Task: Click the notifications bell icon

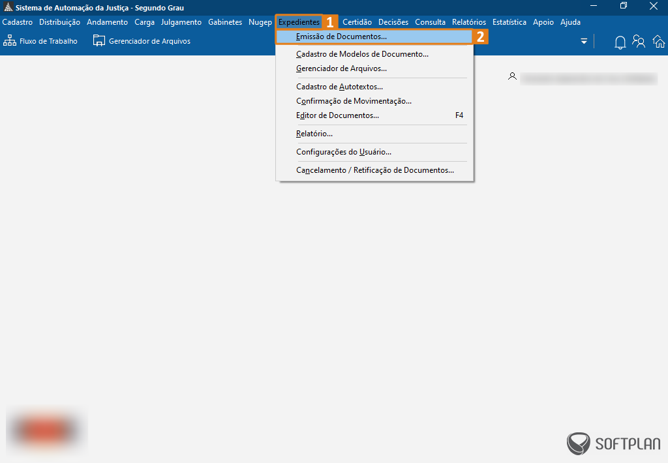Action: pyautogui.click(x=620, y=42)
